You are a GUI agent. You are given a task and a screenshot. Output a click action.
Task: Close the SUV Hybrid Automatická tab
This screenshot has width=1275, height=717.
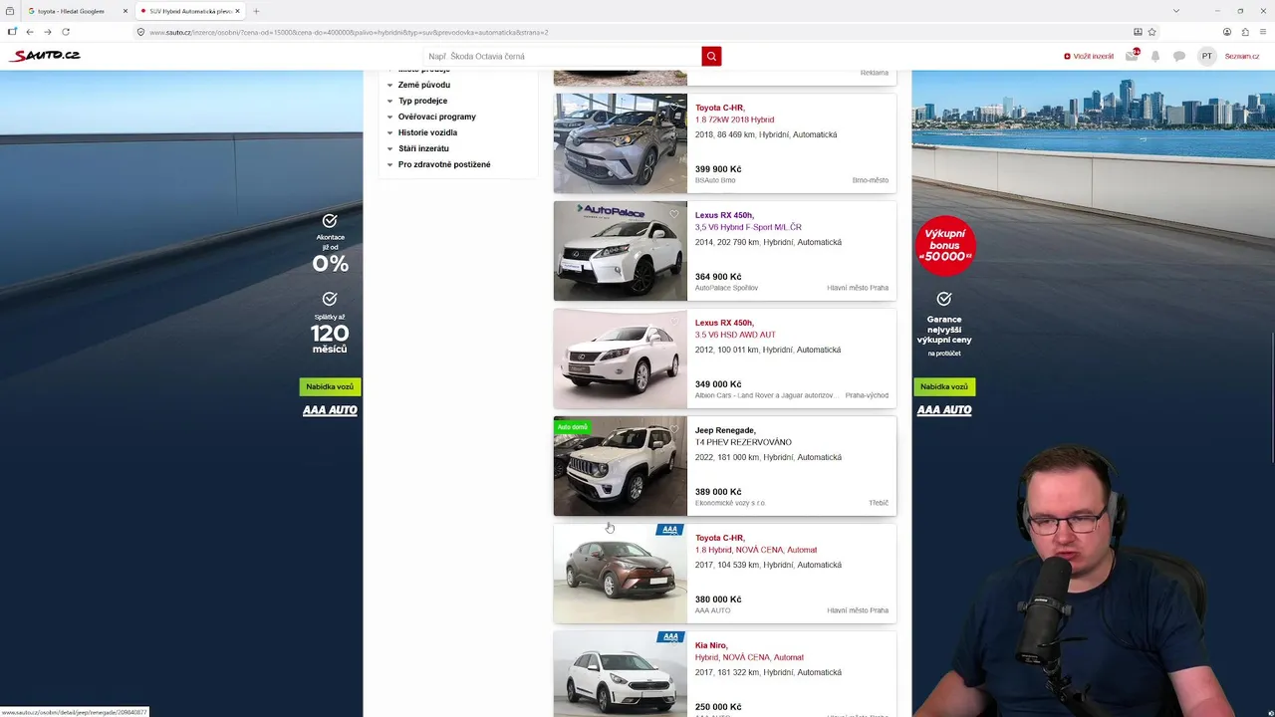[237, 11]
